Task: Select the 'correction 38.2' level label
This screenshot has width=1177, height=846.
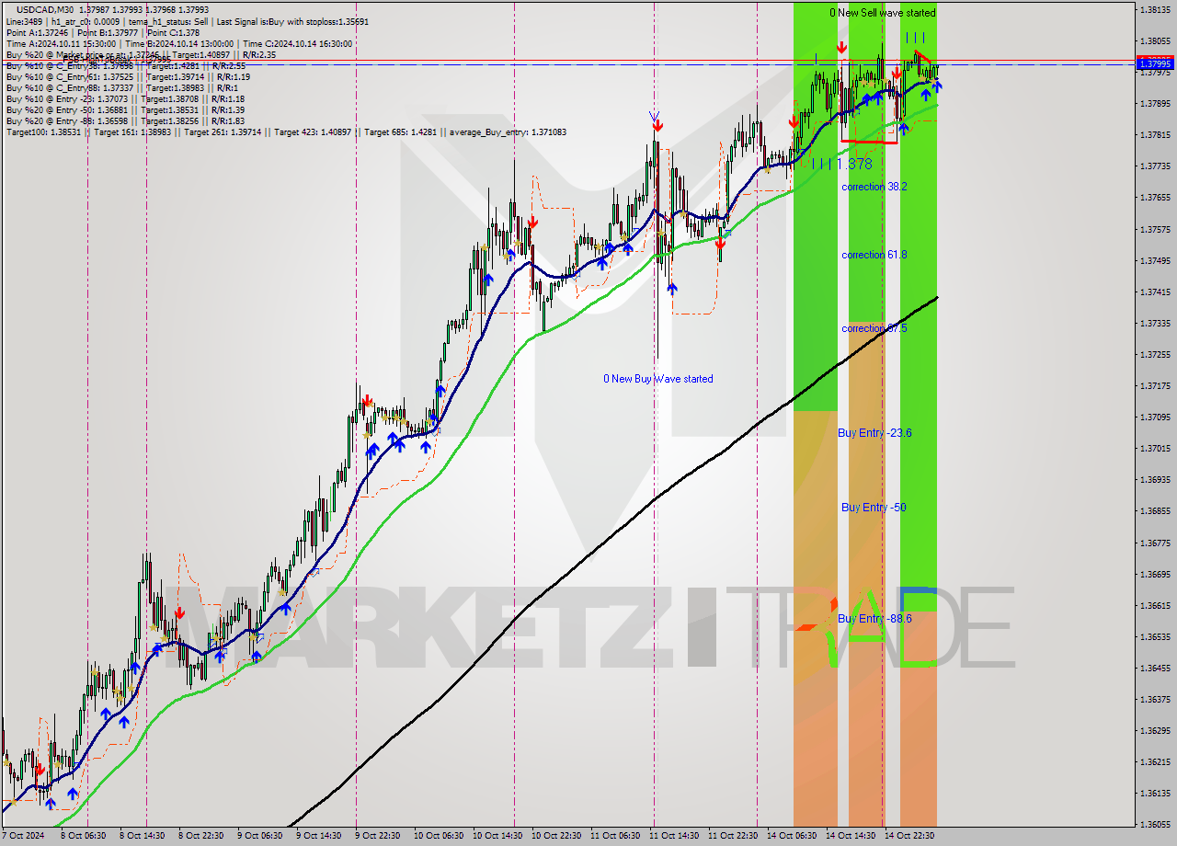Action: pyautogui.click(x=874, y=187)
